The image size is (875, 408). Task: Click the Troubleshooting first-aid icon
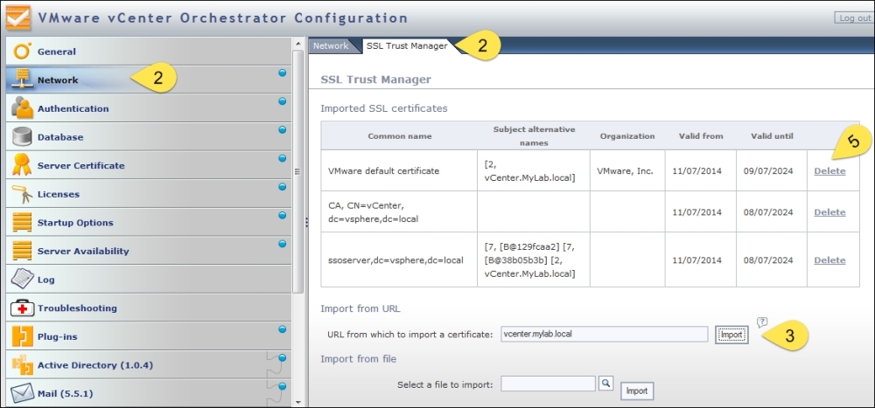pos(23,308)
